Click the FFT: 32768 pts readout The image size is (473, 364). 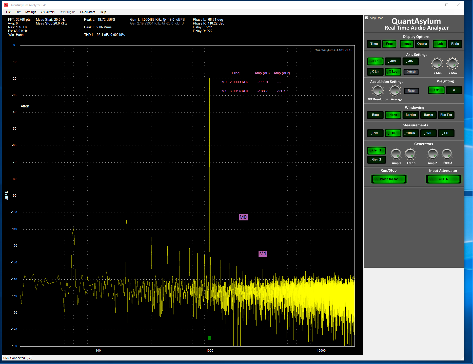click(19, 19)
